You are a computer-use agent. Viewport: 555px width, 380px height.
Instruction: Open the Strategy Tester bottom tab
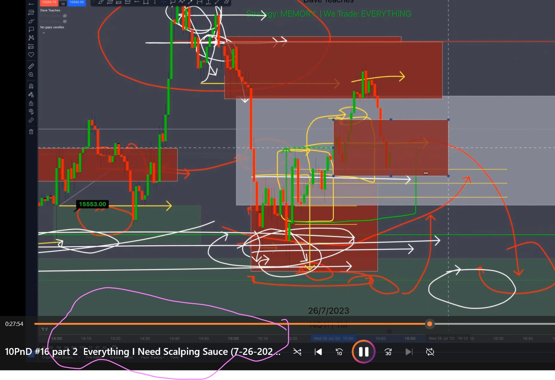pos(121,358)
